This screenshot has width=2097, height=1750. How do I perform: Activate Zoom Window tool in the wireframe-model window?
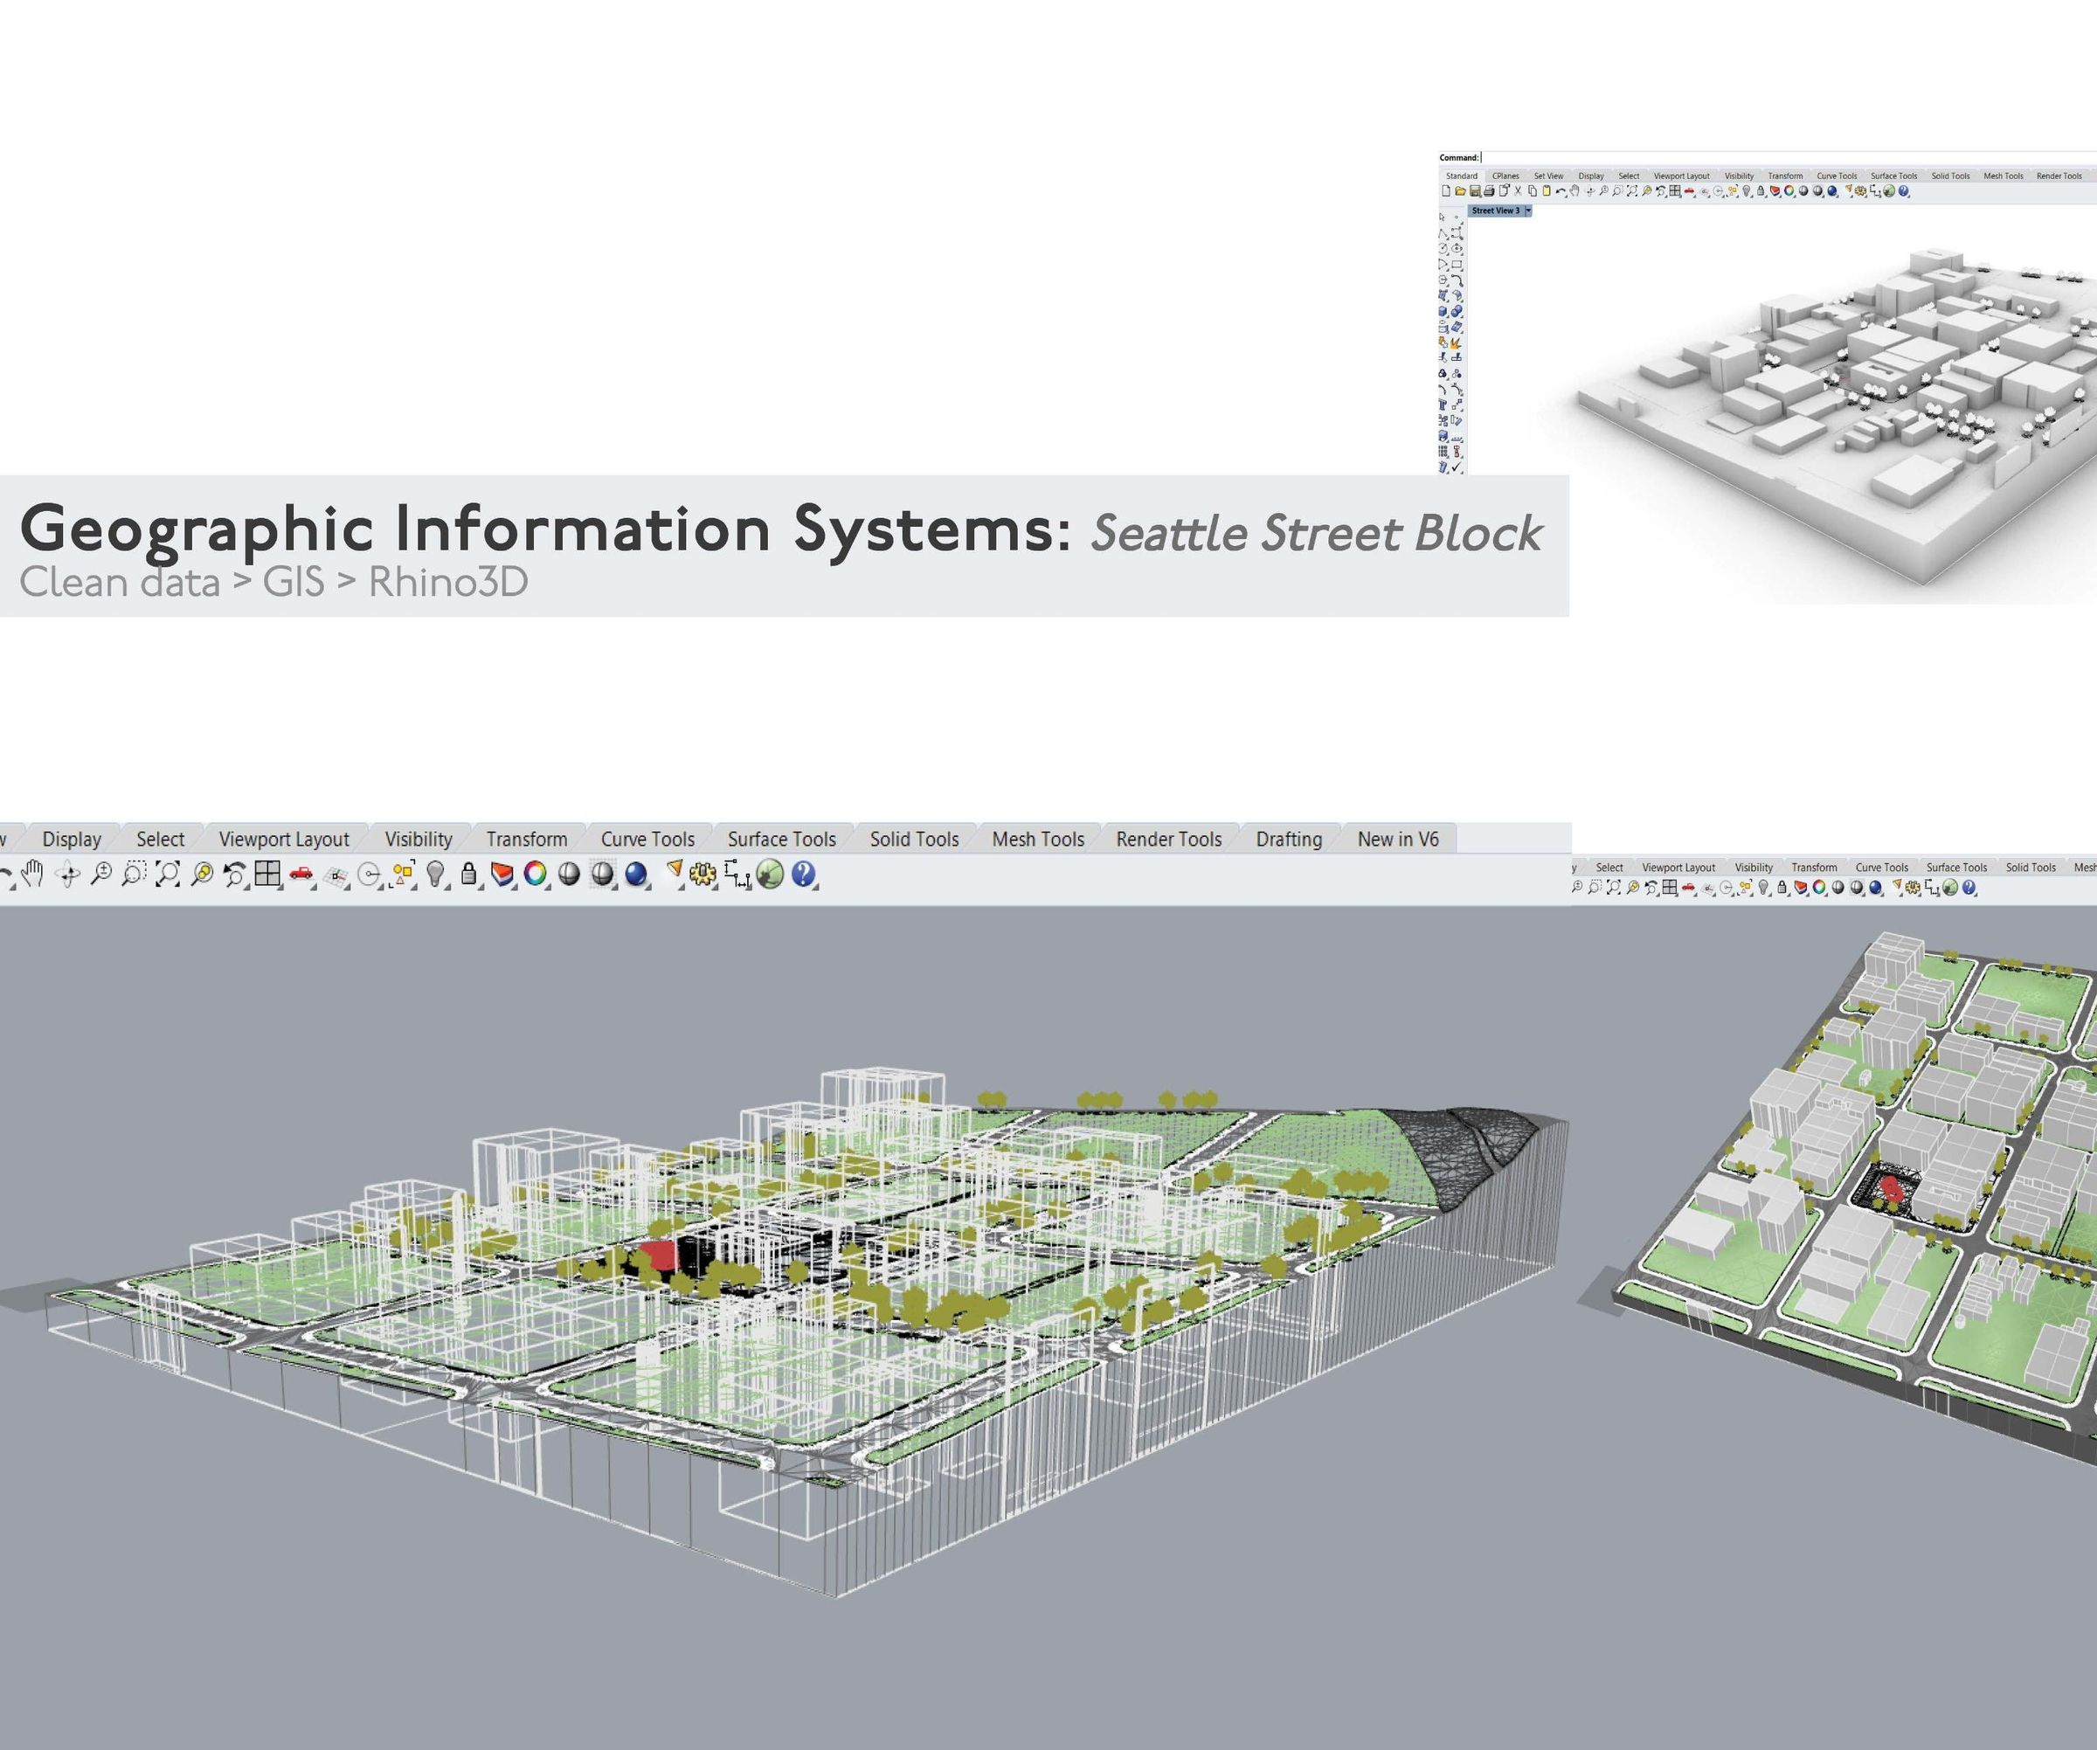point(134,875)
